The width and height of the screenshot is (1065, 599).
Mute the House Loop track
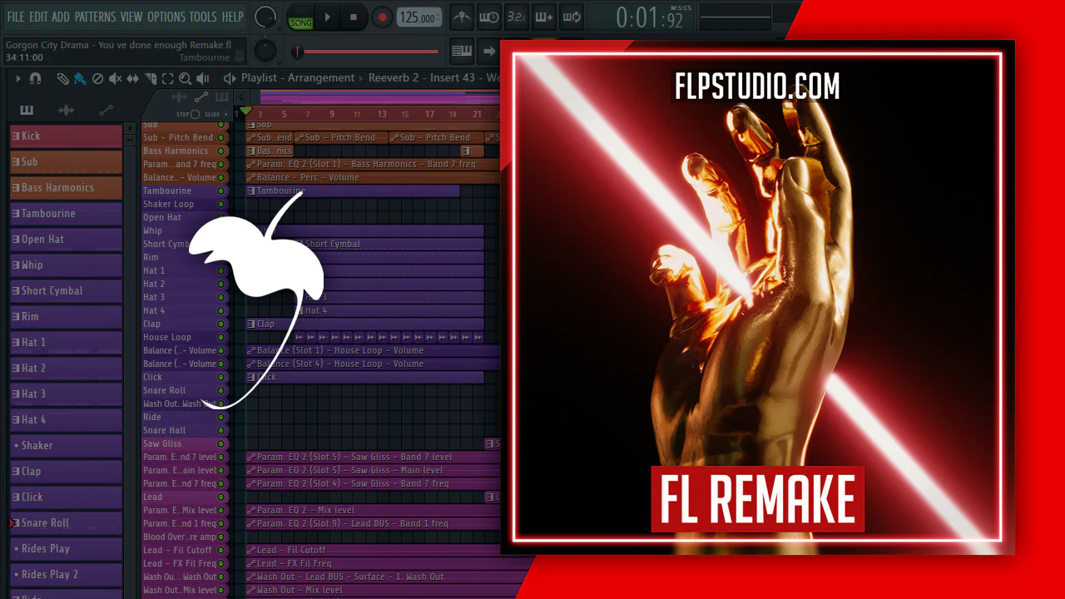220,337
